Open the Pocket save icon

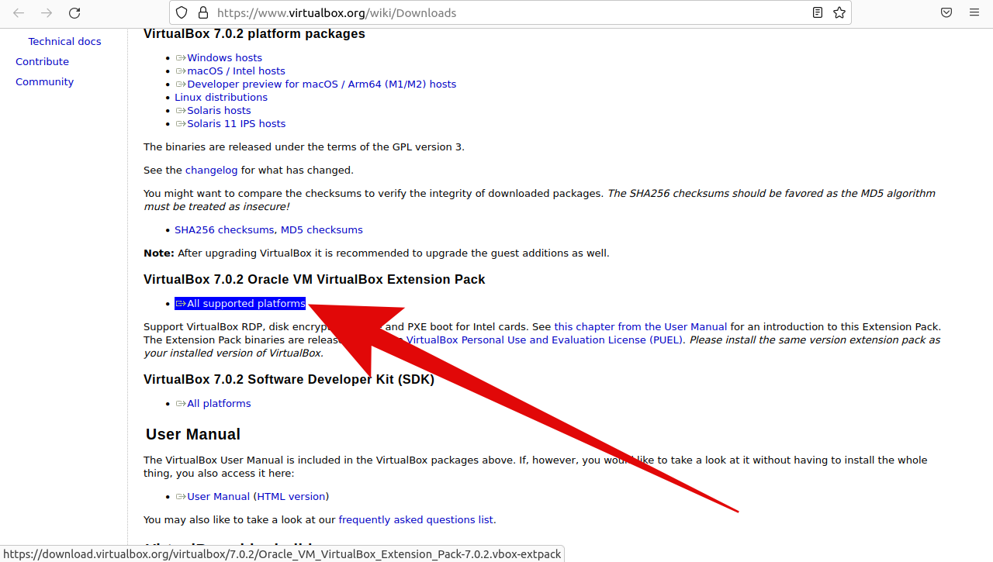click(x=946, y=12)
